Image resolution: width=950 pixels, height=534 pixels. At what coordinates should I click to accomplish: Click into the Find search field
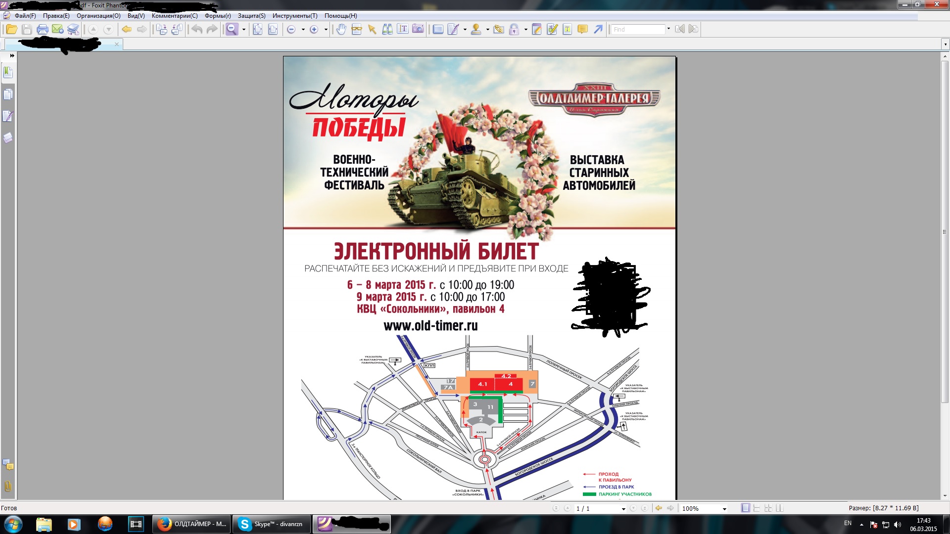click(638, 29)
